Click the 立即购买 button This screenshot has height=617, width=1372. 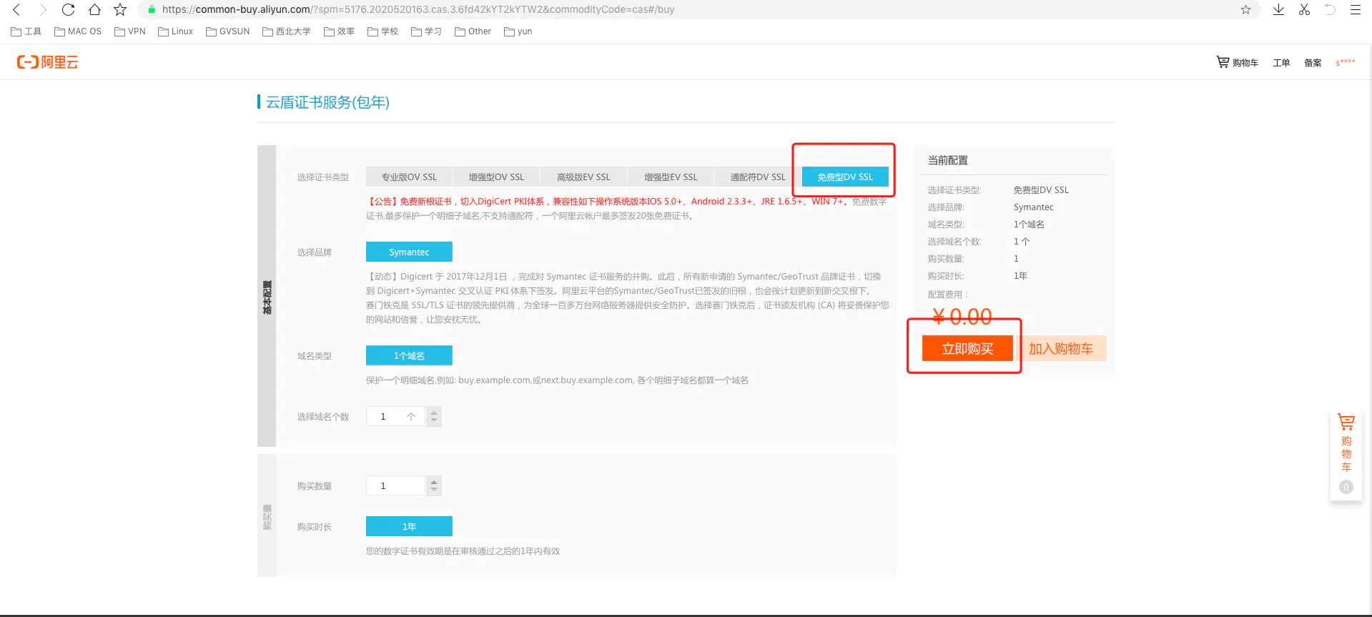[967, 348]
